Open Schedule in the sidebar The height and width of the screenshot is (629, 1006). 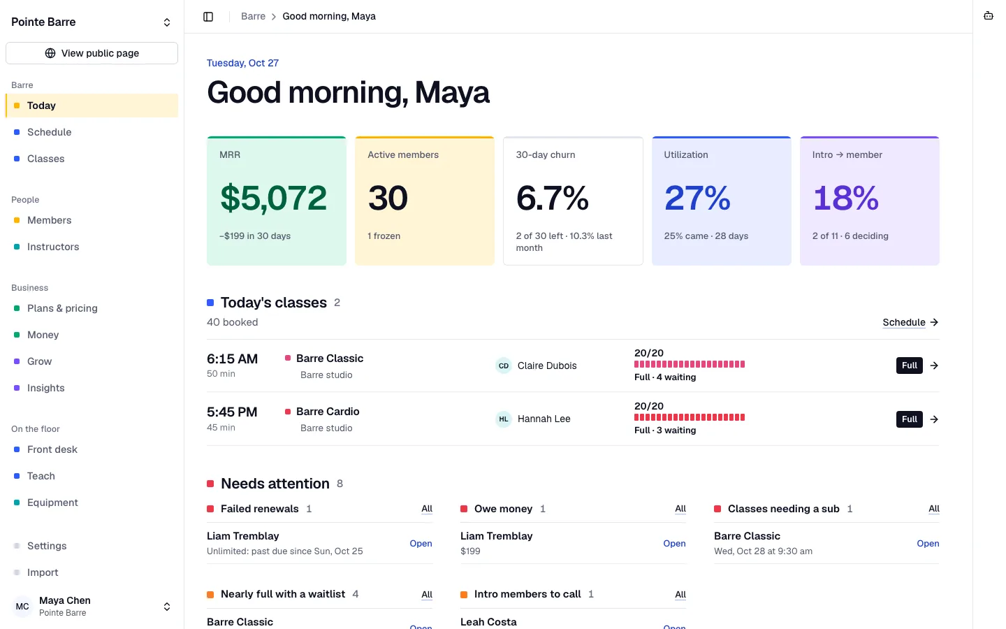coord(92,132)
